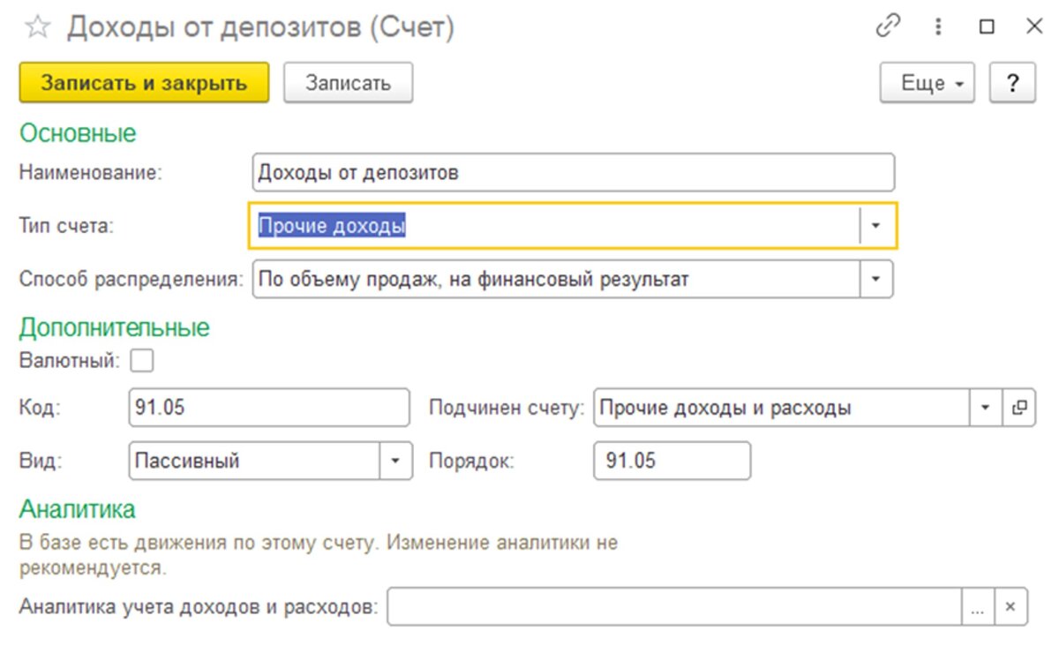Click the Аналитика учета доходов и расходов field
The image size is (1059, 668).
click(673, 607)
